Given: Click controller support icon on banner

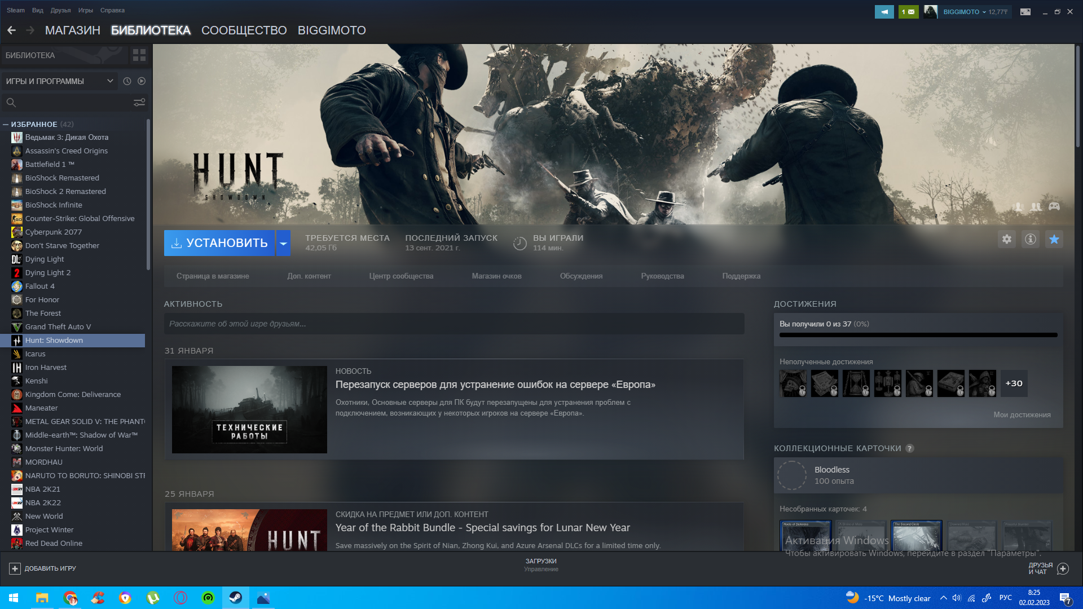Looking at the screenshot, I should point(1054,206).
